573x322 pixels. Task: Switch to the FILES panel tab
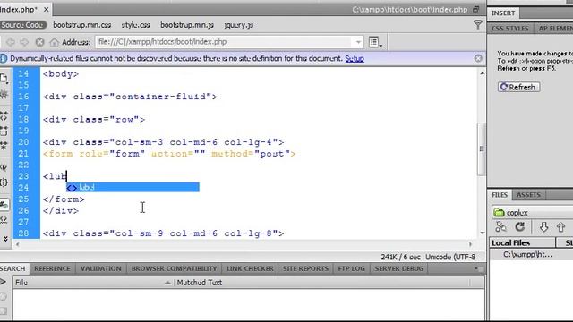[500, 195]
